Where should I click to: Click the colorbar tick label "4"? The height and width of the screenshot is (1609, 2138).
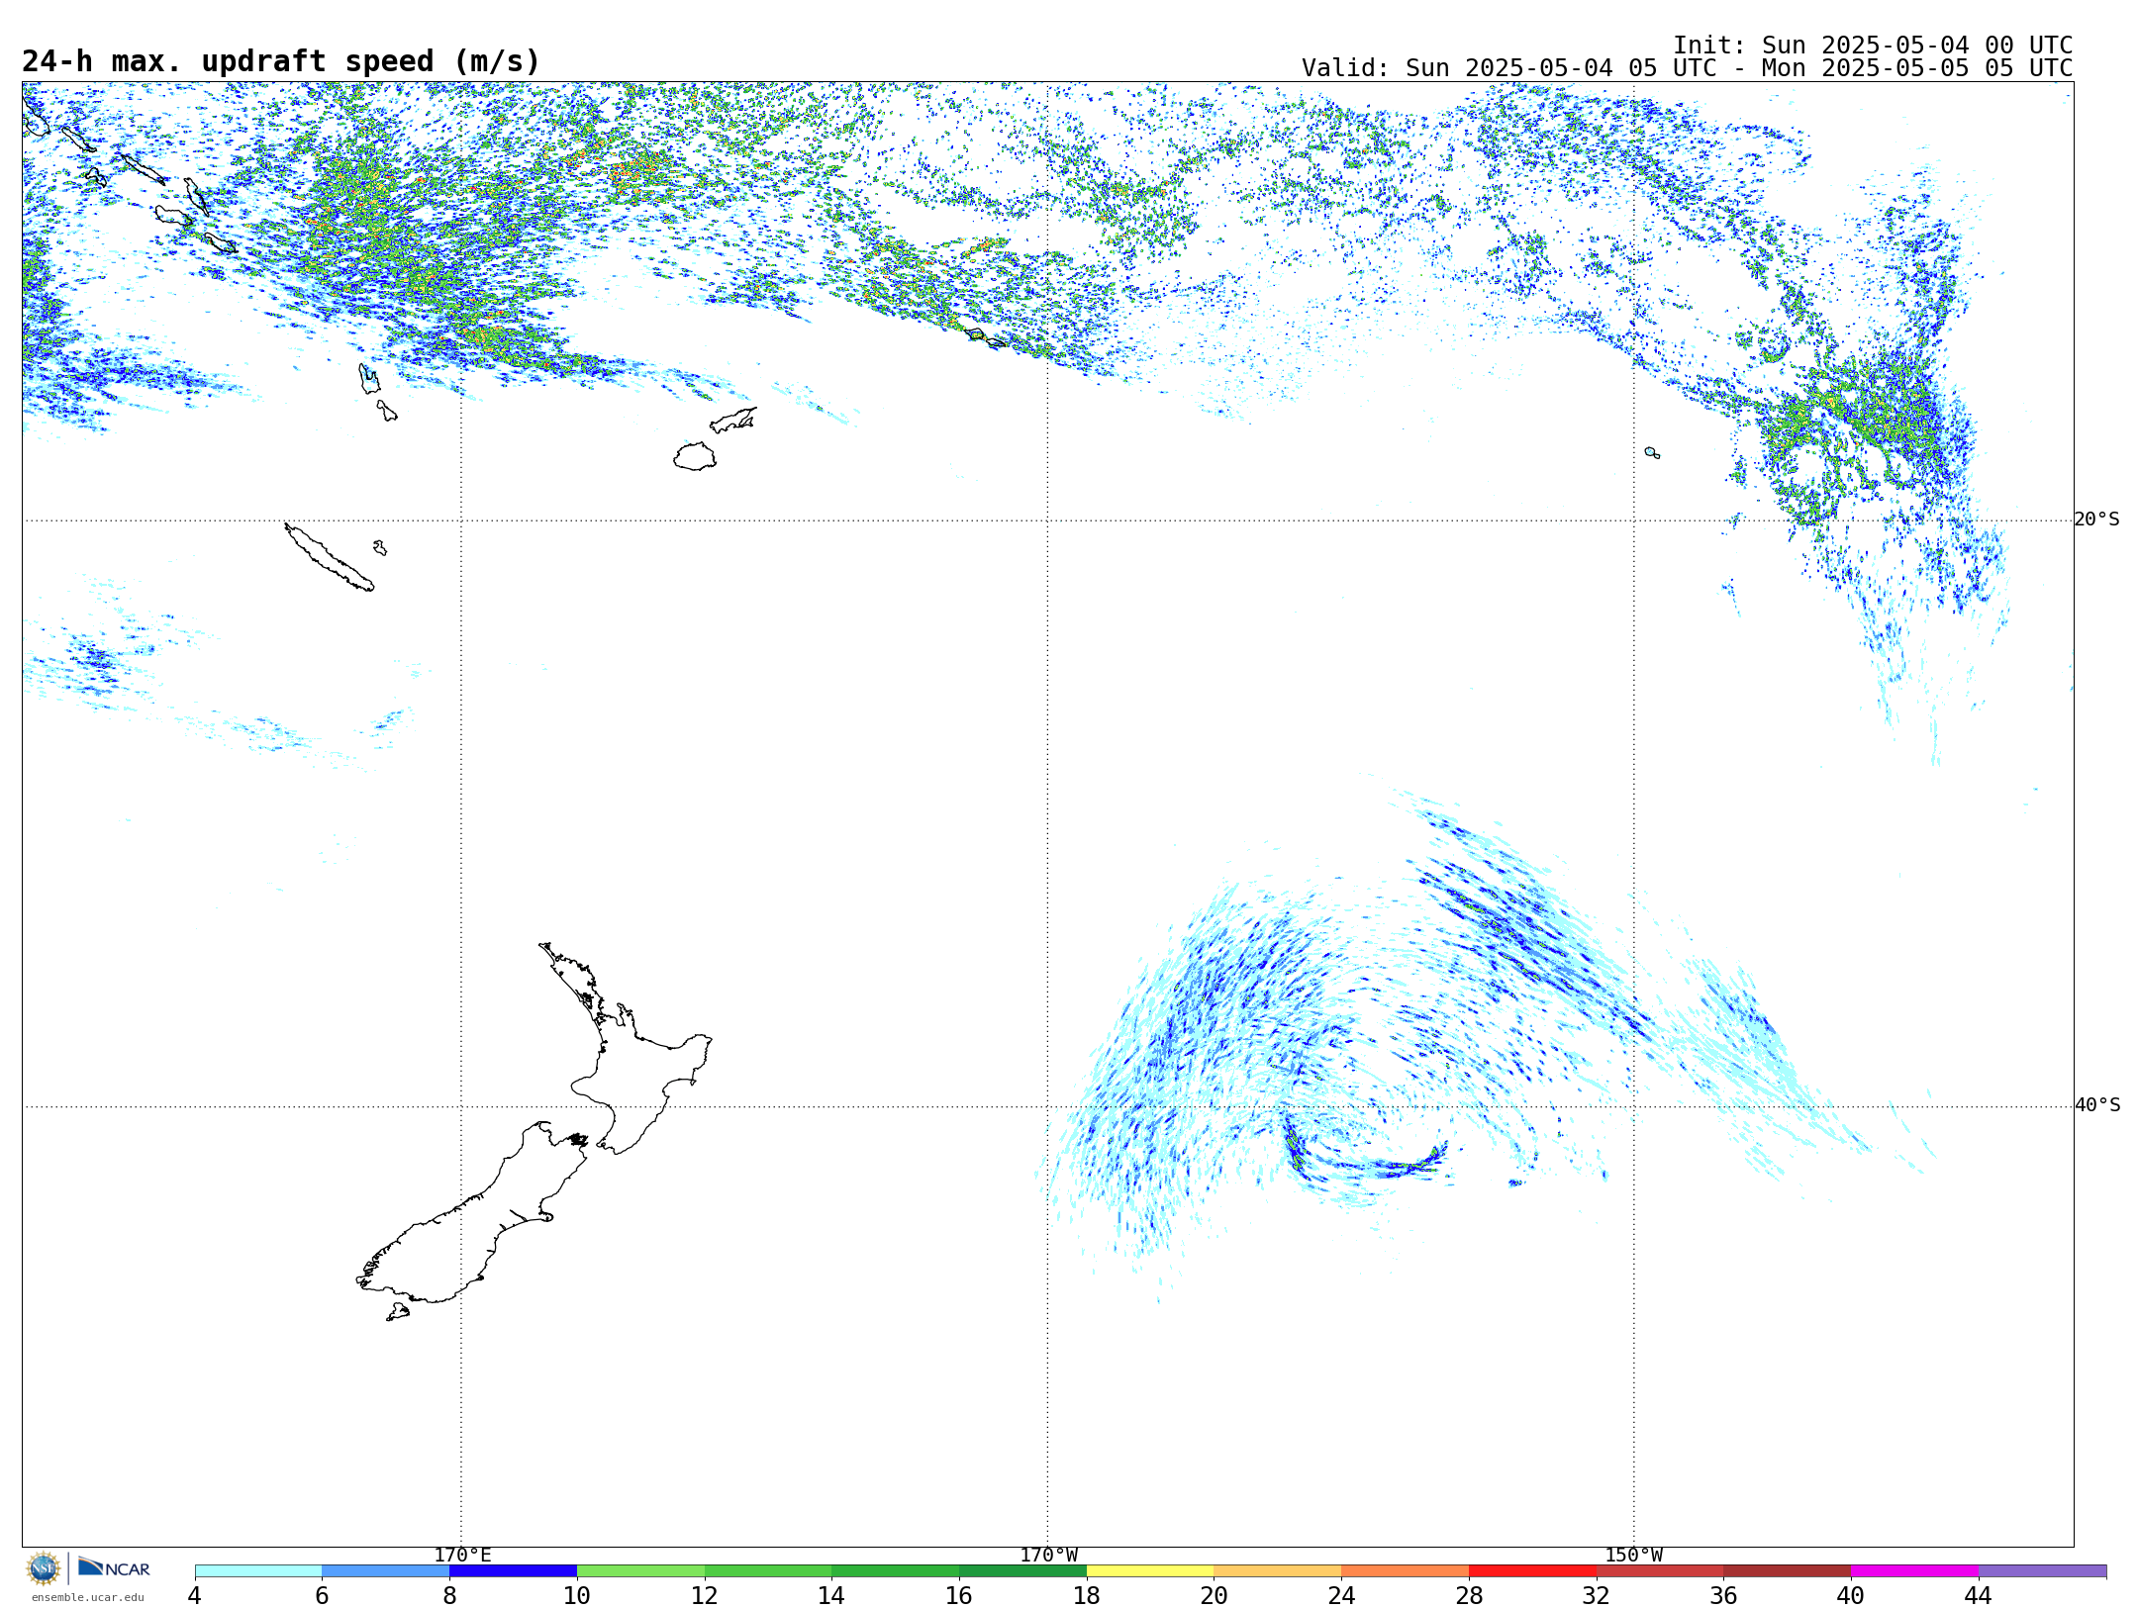[x=194, y=1596]
